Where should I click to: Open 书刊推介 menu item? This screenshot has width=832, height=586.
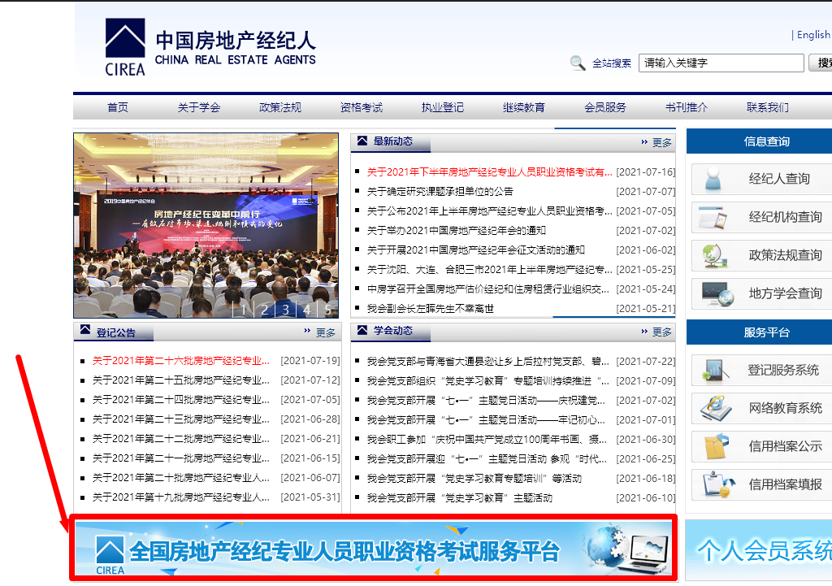pyautogui.click(x=686, y=107)
